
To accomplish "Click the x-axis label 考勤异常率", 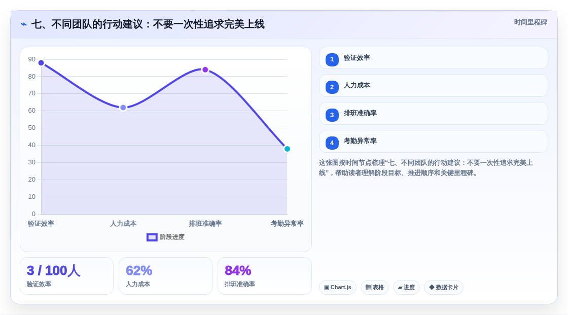I will click(287, 224).
